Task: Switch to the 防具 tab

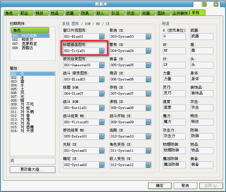Action: pos(87,13)
